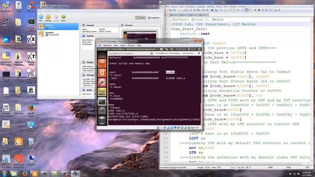
Task: Collapse the System section in VirtualBox details
Action: (x=90, y=36)
